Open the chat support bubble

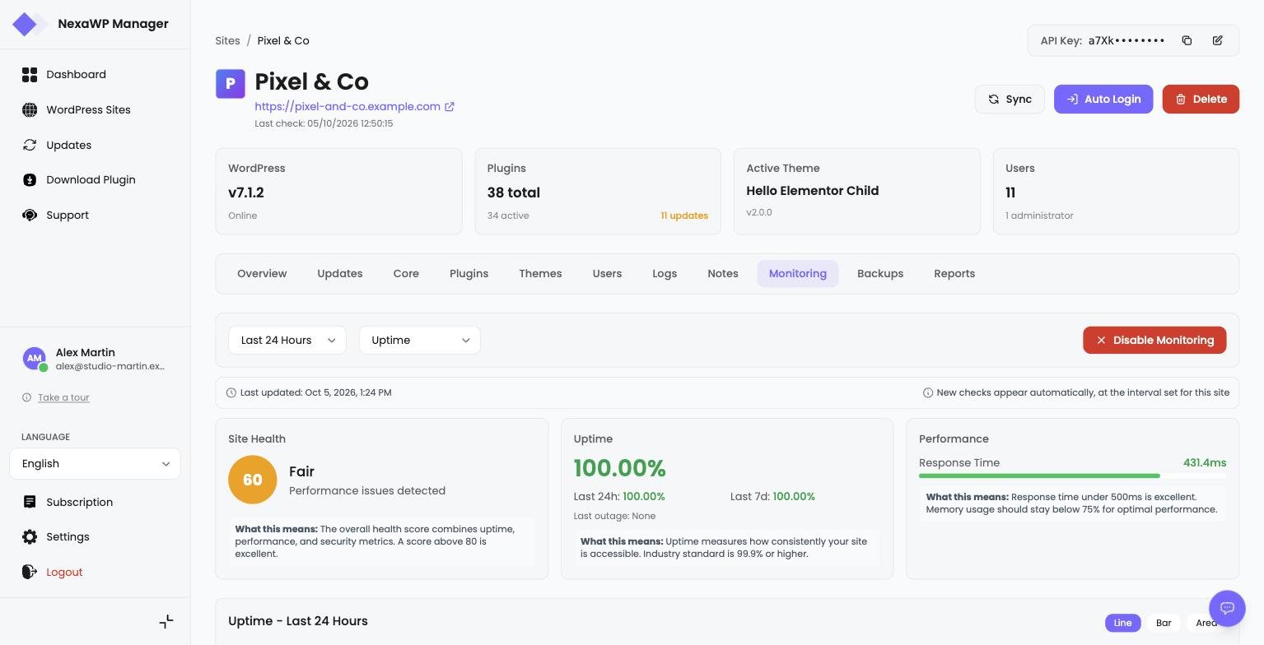coord(1227,609)
